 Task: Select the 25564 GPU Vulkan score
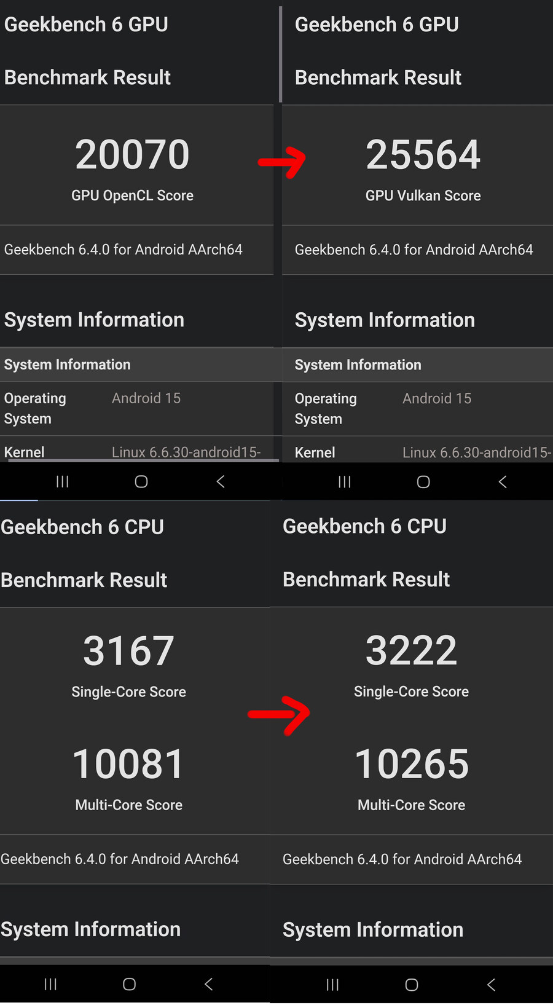click(x=423, y=154)
